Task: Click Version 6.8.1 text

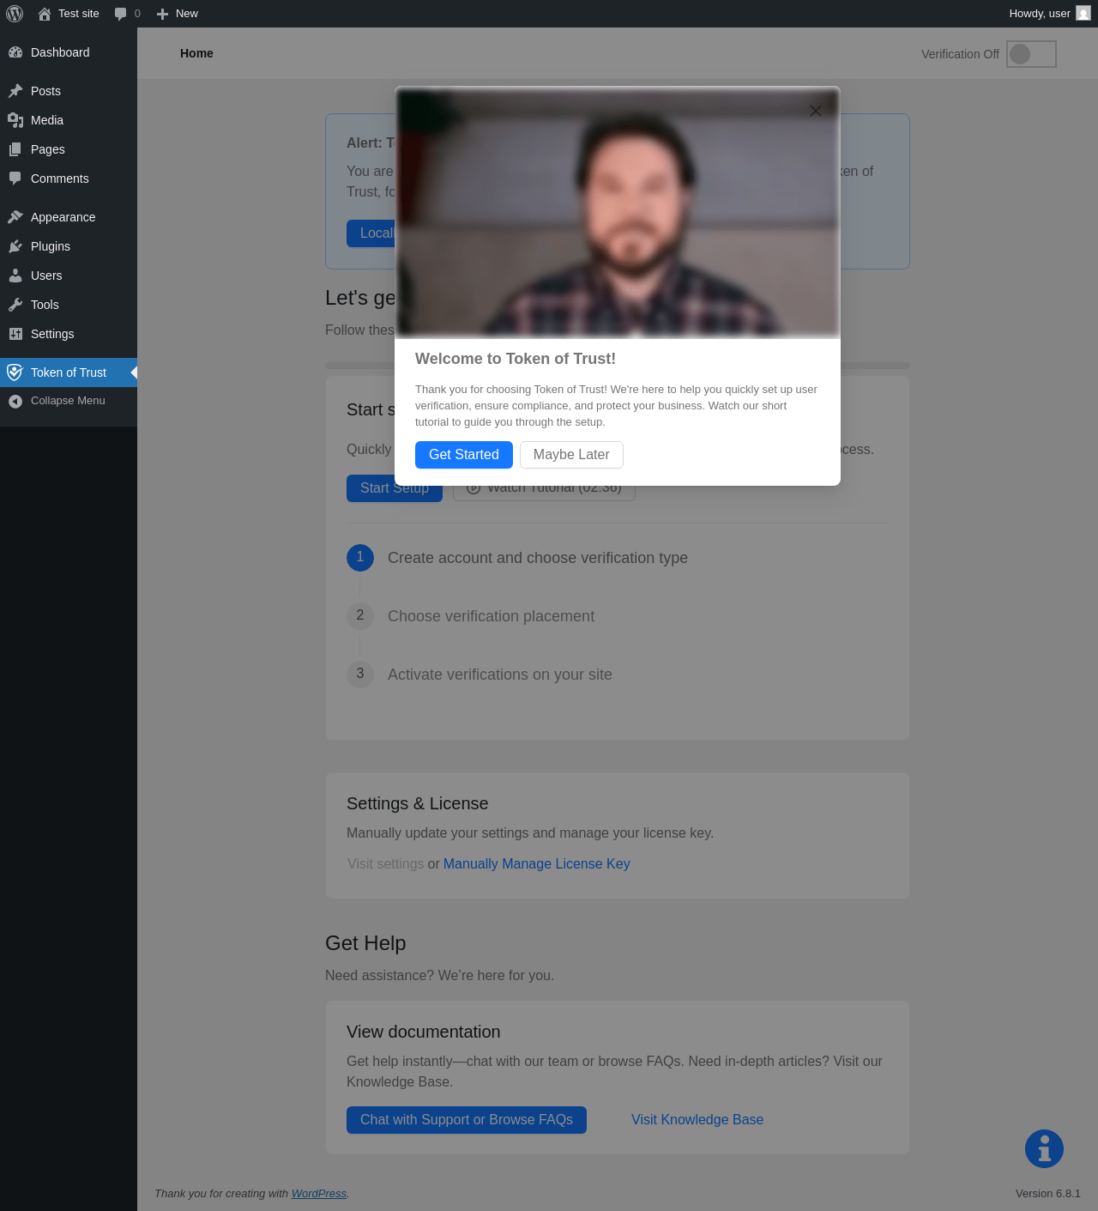Action: pyautogui.click(x=1048, y=1194)
